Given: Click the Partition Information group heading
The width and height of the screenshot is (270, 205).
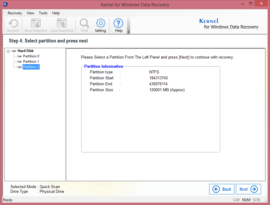Looking at the screenshot, I should [x=104, y=66].
